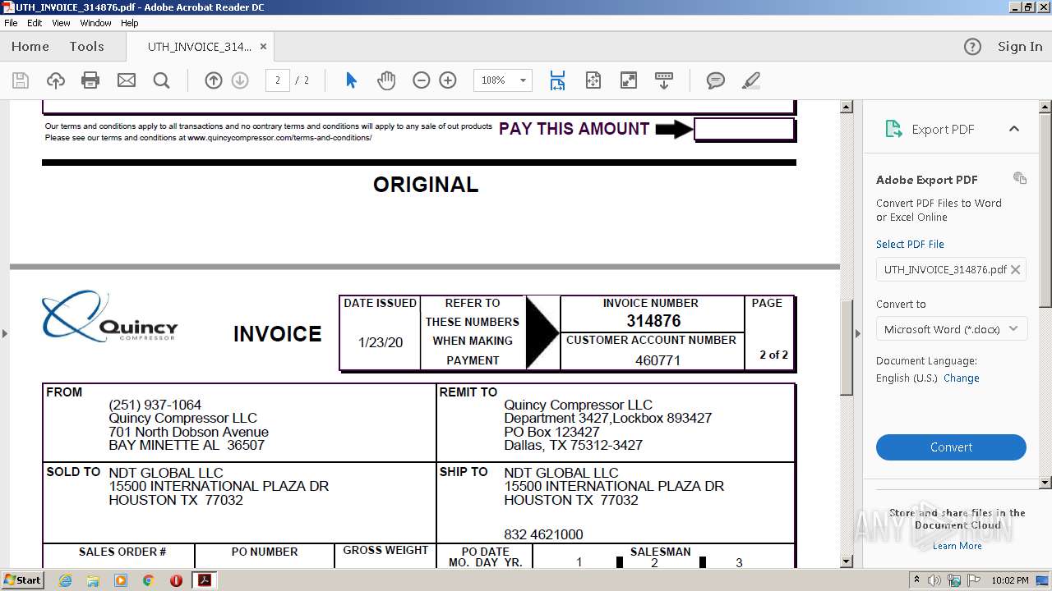Open the File menu
The width and height of the screenshot is (1052, 591).
click(x=11, y=23)
